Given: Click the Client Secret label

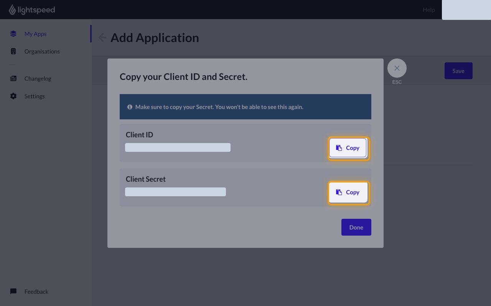Looking at the screenshot, I should pyautogui.click(x=146, y=179).
